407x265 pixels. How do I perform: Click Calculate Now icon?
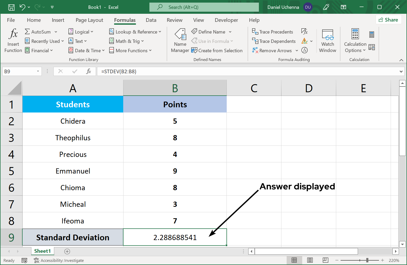[x=372, y=34]
